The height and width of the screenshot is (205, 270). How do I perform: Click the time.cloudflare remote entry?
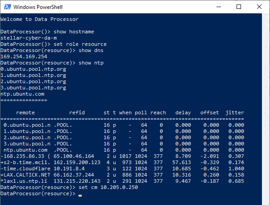click(25, 169)
